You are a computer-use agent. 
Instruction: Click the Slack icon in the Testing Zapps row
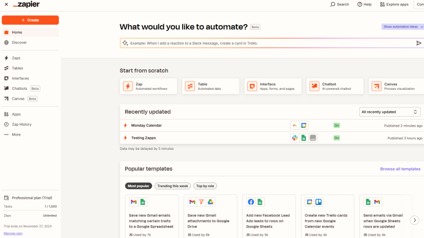[295, 138]
